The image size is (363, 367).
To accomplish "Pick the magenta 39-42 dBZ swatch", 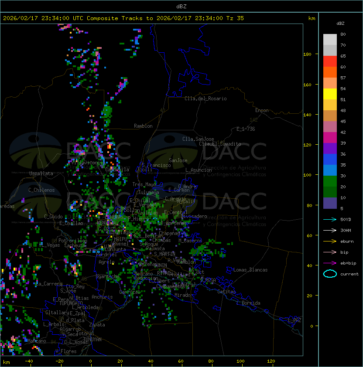I will [330, 138].
